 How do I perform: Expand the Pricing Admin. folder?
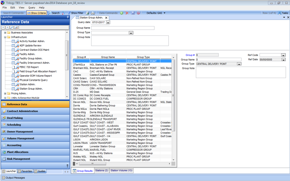point(5,93)
